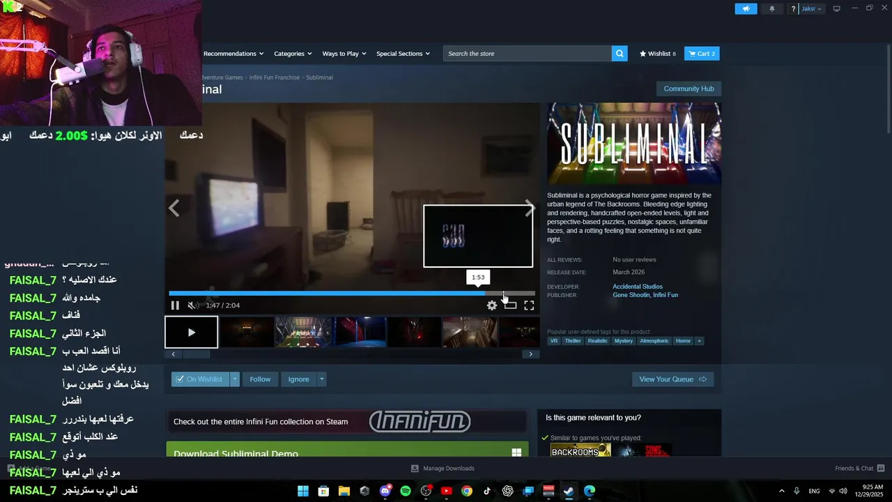Open Microsoft Edge from taskbar
Screen dimensions: 892x502
click(x=590, y=491)
